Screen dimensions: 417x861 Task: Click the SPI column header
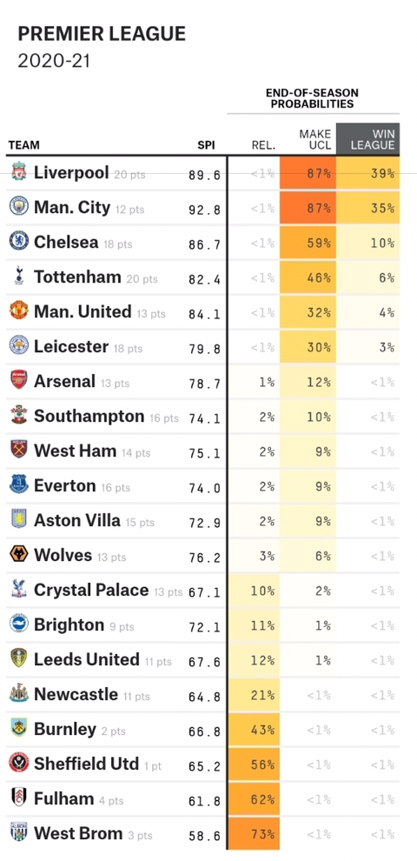click(206, 145)
